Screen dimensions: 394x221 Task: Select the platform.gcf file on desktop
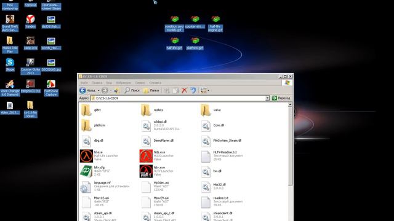(x=195, y=44)
